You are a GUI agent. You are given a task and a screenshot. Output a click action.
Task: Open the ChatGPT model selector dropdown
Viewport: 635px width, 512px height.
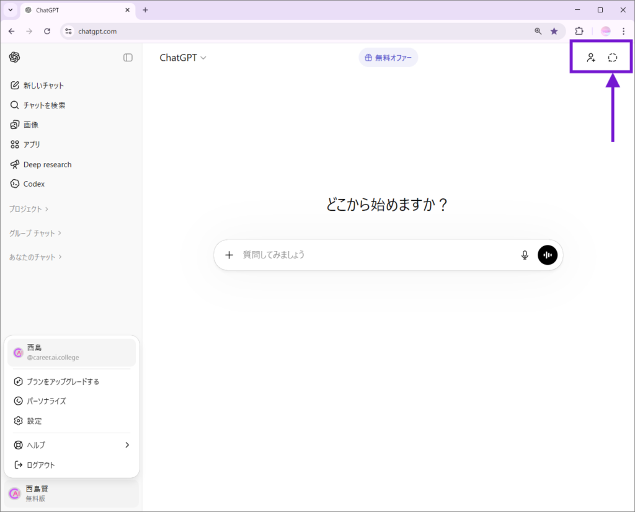coord(183,58)
